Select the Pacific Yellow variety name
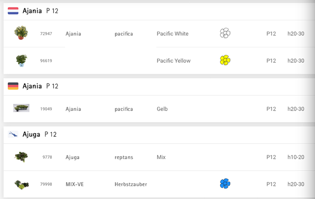The width and height of the screenshot is (315, 199). pyautogui.click(x=174, y=60)
